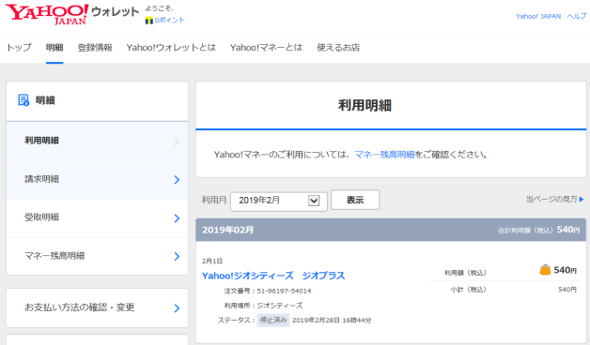Open the 利用月 month dropdown
Viewport: 590px width, 345px height.
tap(279, 201)
